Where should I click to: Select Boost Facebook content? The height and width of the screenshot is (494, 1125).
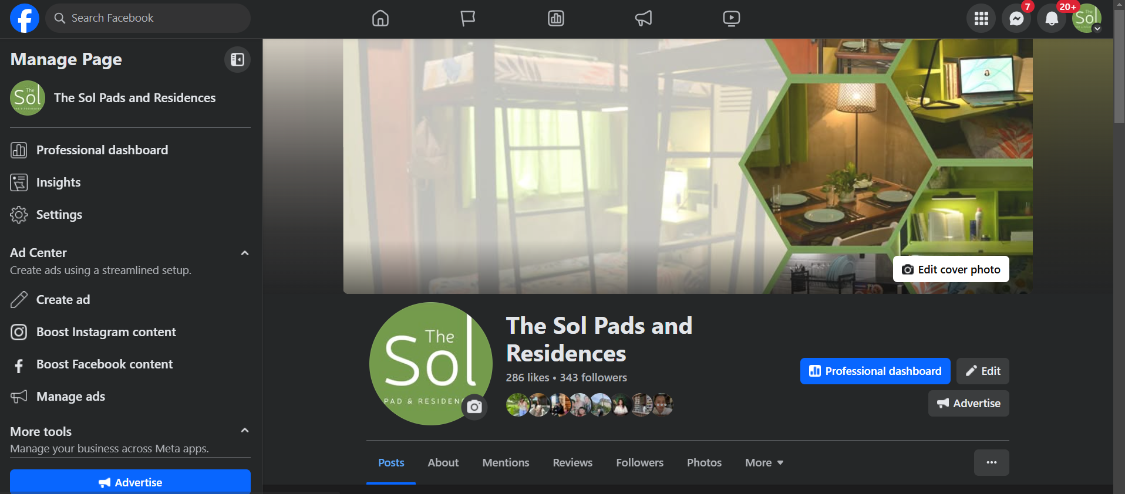pyautogui.click(x=130, y=364)
